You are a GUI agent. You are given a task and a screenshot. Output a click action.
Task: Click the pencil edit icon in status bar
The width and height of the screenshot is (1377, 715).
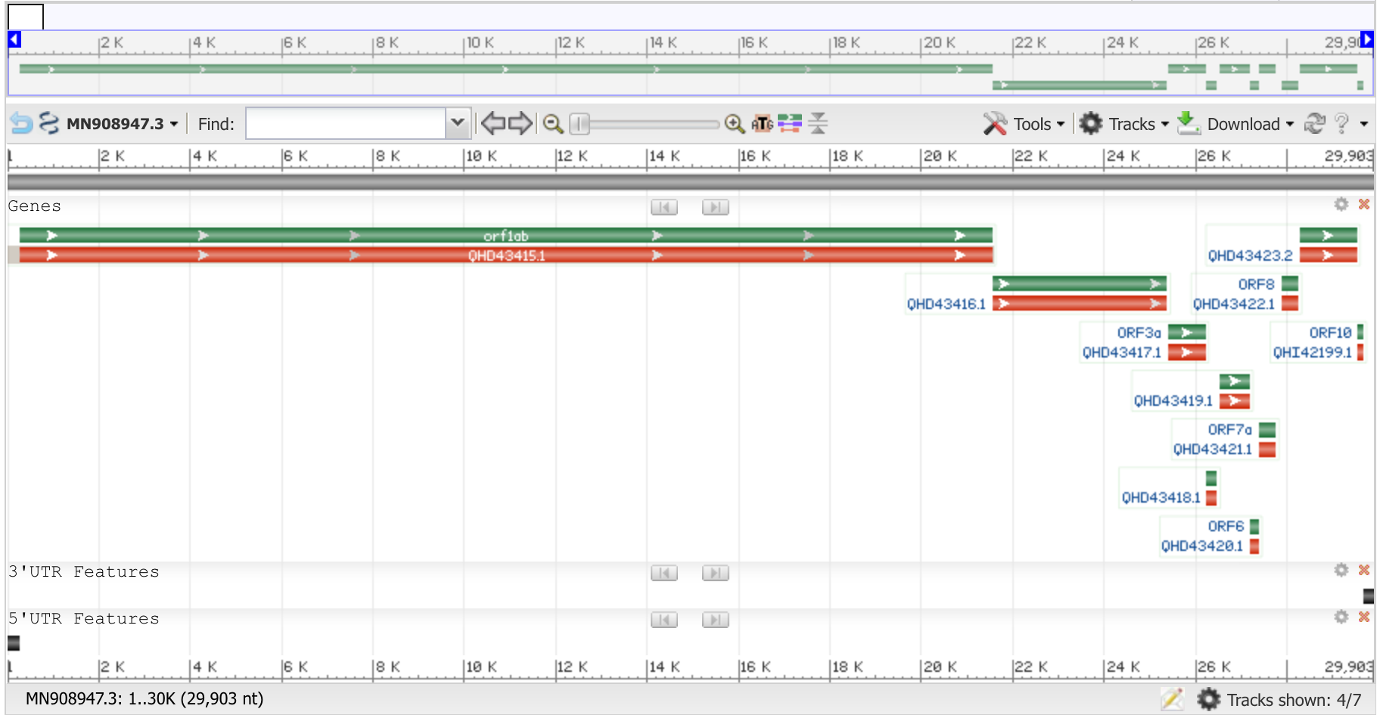click(x=1171, y=699)
